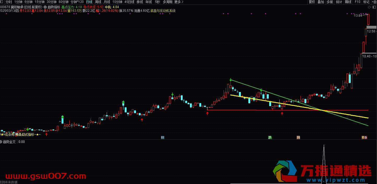Toggle 多股 multi-stock view
This screenshot has width=377, height=184.
[330, 2]
